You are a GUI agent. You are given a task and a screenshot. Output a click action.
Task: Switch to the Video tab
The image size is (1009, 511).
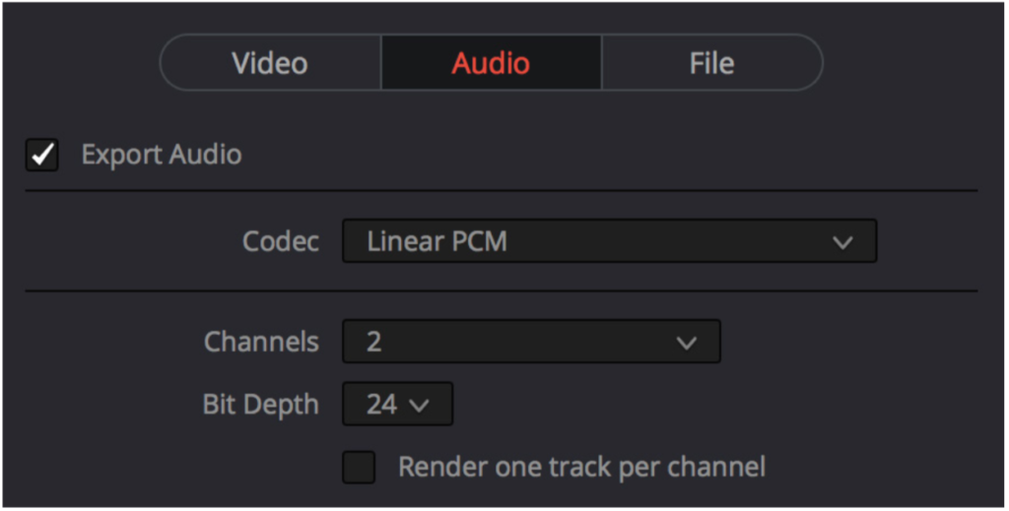pyautogui.click(x=270, y=62)
